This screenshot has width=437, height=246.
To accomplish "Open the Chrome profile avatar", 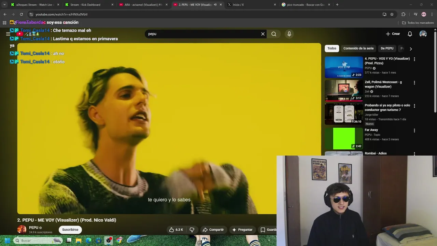I will coord(424,14).
